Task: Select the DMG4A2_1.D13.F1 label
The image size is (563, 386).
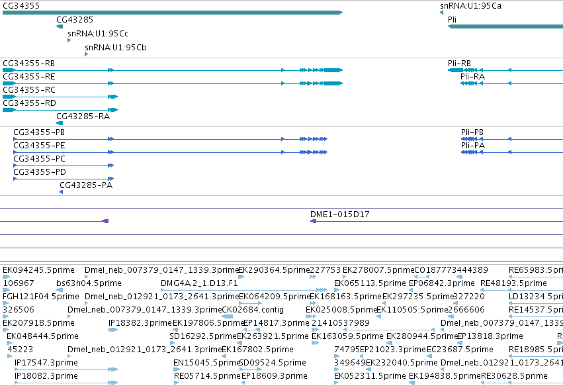Action: (x=199, y=283)
